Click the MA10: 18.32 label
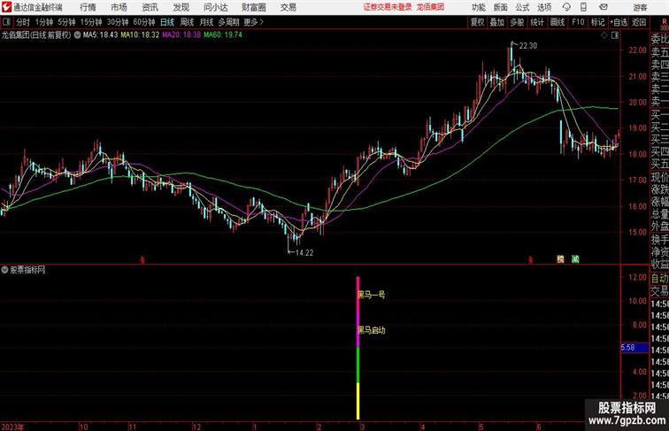669x431 pixels. coord(140,35)
